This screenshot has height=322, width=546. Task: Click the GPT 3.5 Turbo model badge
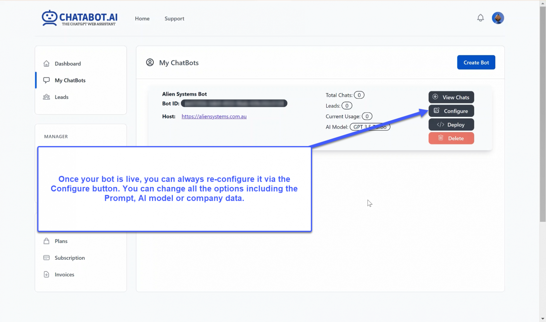370,127
